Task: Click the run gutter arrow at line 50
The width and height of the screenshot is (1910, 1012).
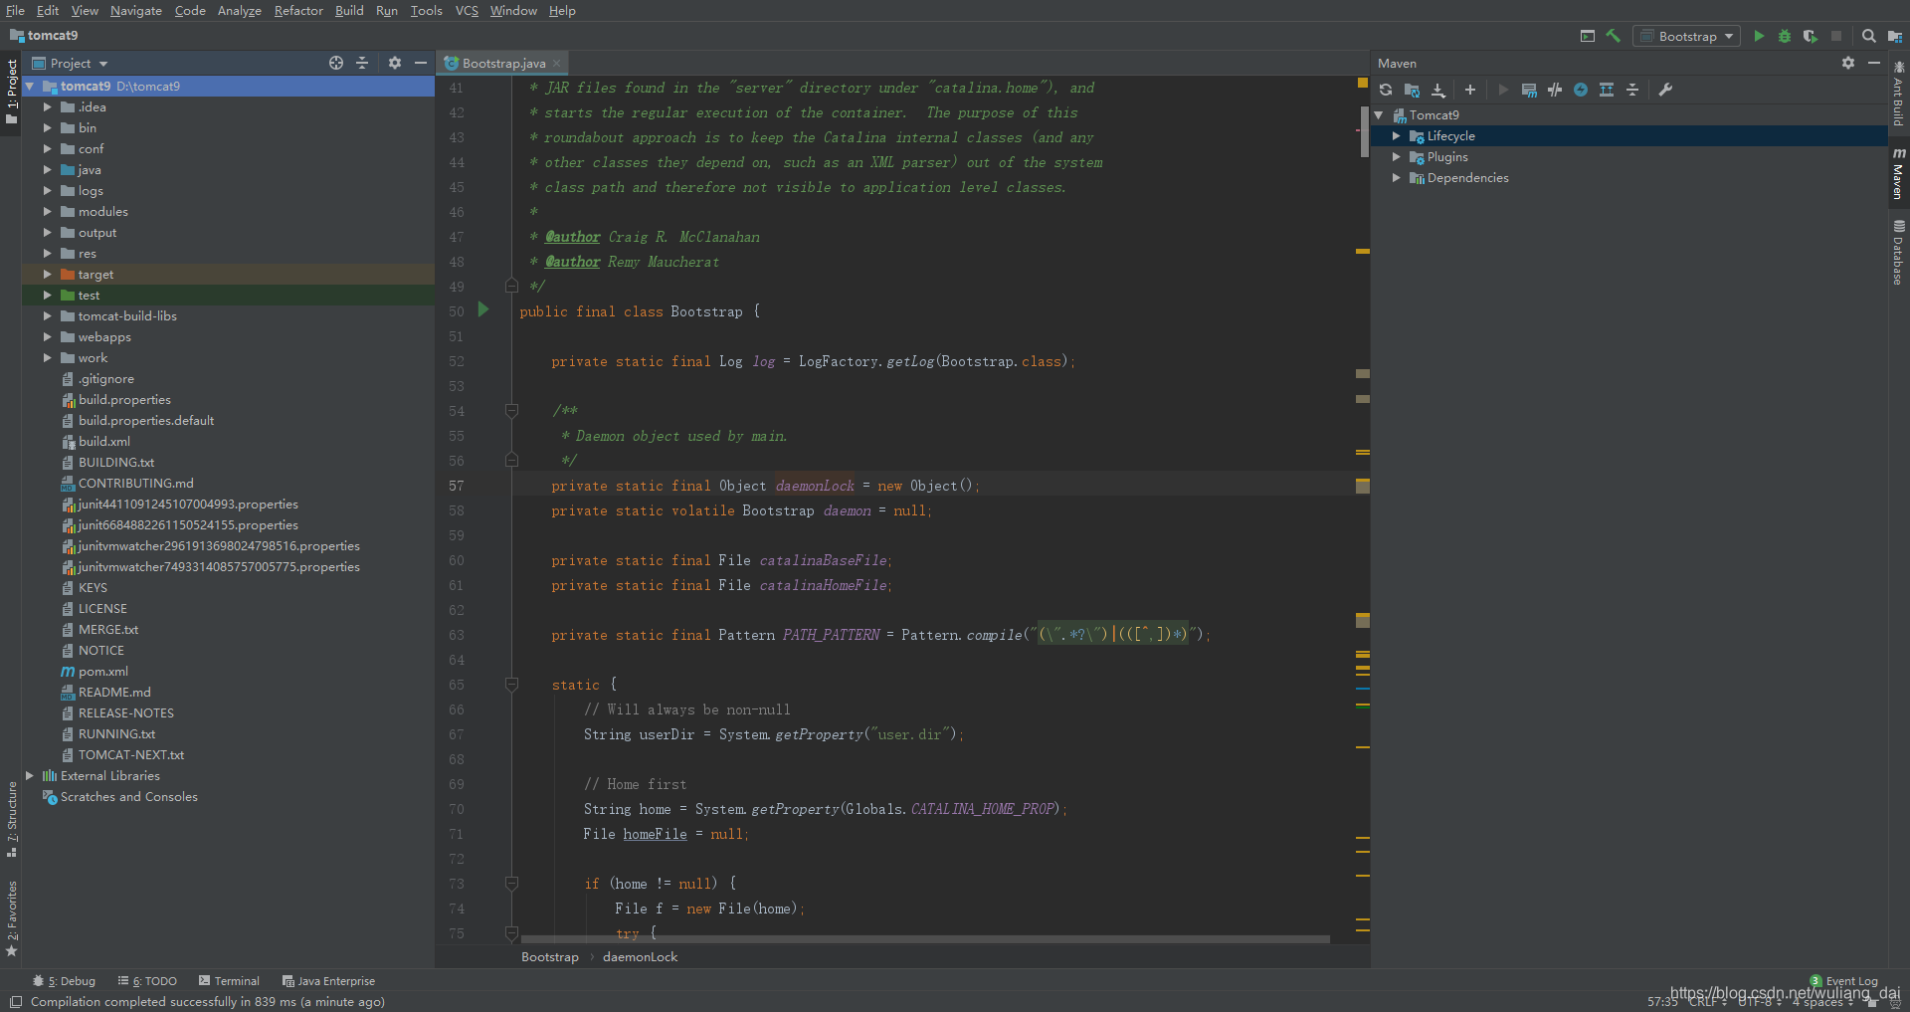Action: (x=483, y=309)
